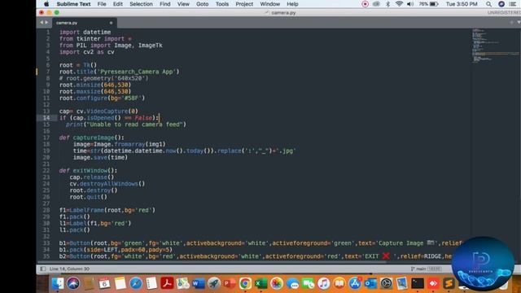Screen dimensions: 521x293
Task: Click the 'def captureImage():' line
Action: tap(92, 138)
